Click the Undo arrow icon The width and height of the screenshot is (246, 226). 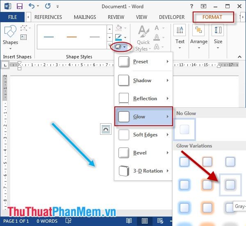click(32, 6)
